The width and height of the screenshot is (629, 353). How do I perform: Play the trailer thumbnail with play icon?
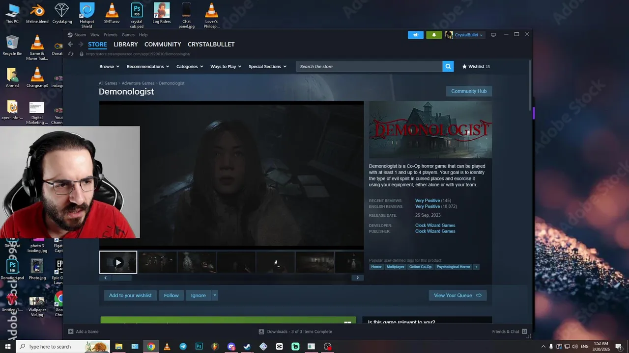(x=118, y=262)
